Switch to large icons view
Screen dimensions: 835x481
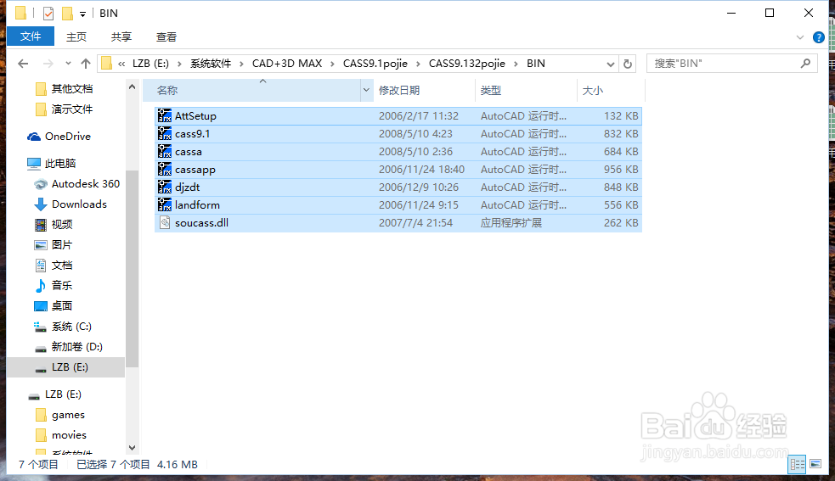[x=815, y=465]
